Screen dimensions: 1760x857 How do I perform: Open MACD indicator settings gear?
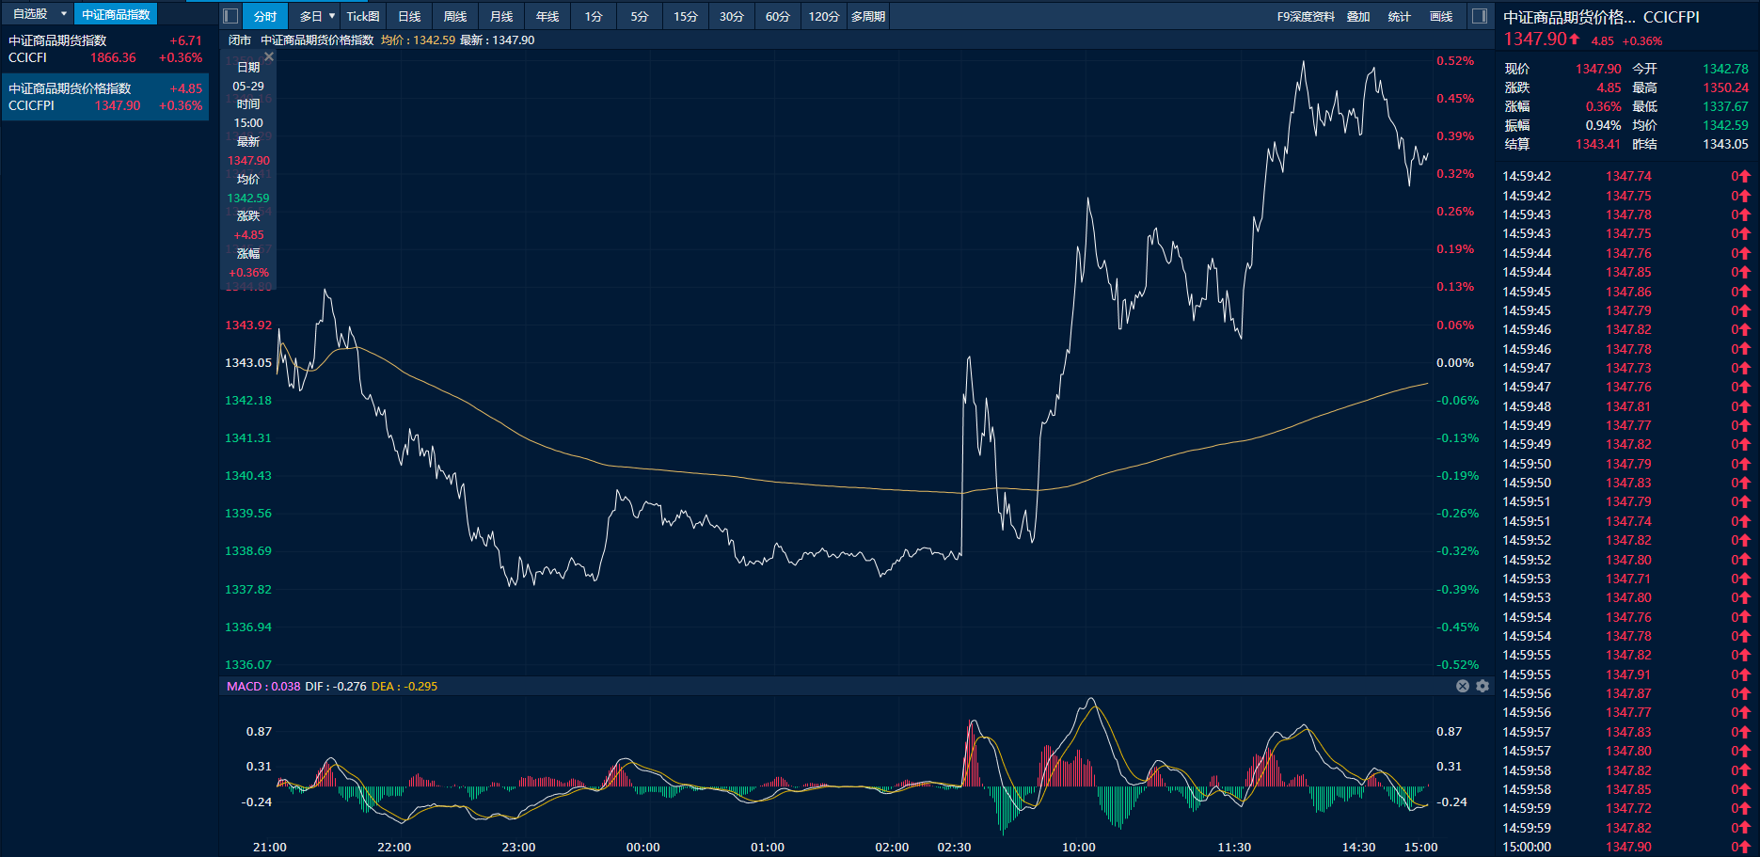pos(1483,686)
